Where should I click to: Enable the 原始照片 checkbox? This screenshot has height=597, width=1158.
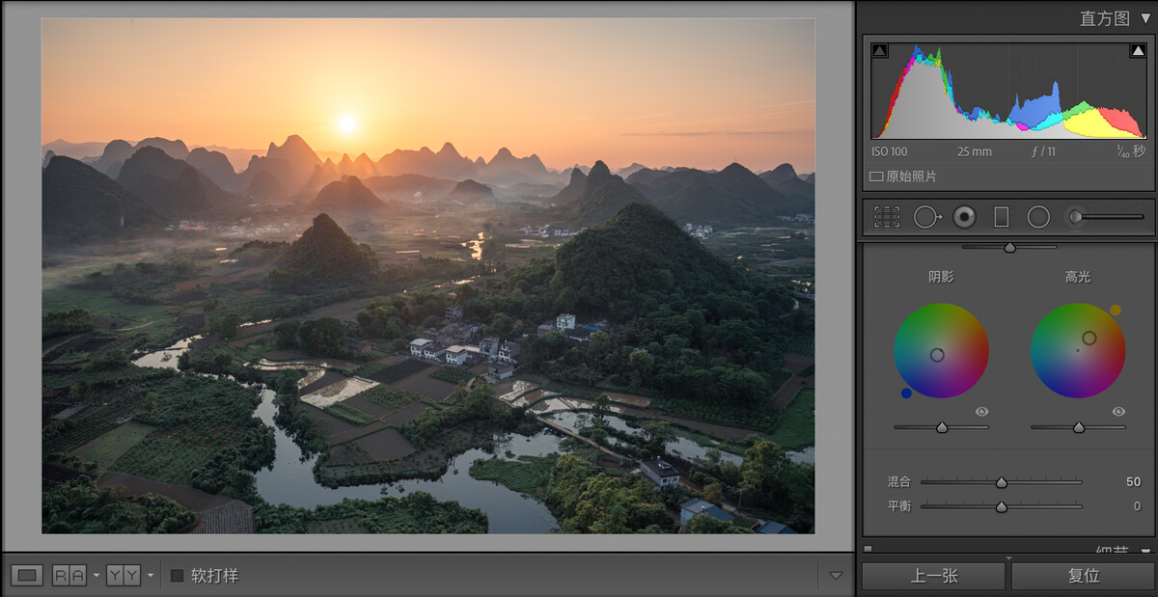876,176
